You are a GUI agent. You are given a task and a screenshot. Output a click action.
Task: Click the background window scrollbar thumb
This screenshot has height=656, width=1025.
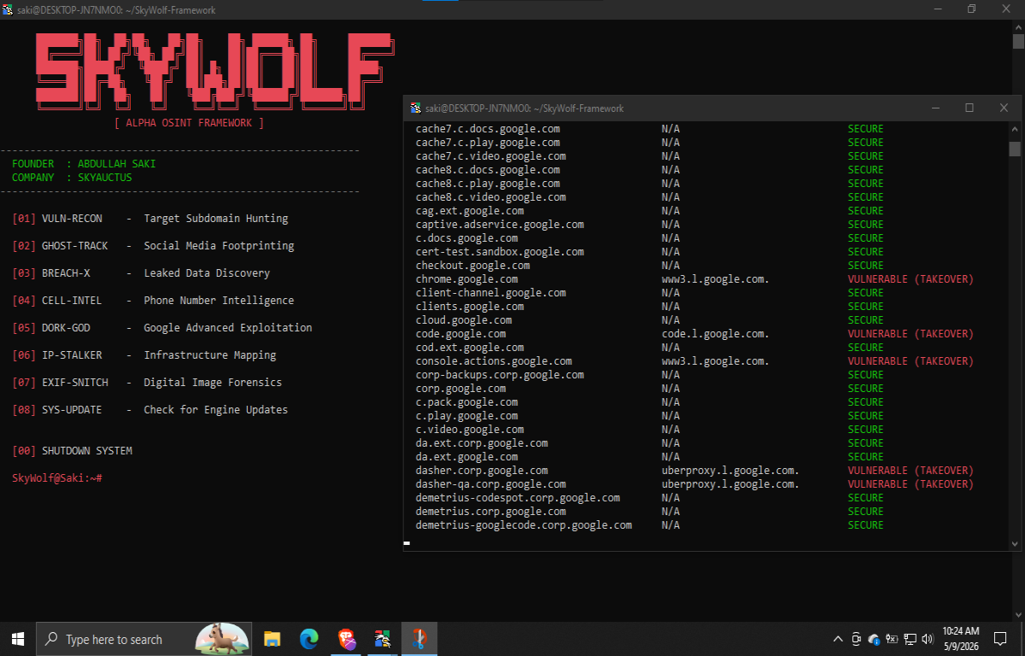pyautogui.click(x=1018, y=42)
